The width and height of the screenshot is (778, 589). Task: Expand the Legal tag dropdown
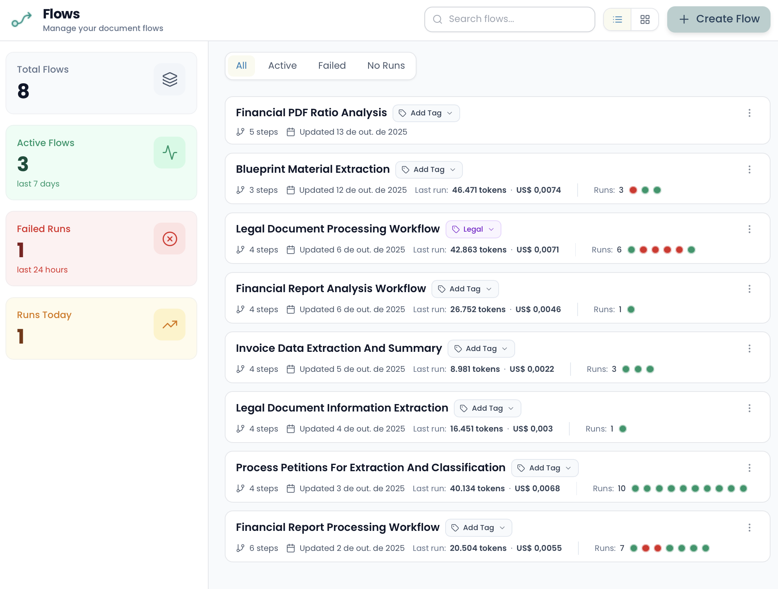473,229
